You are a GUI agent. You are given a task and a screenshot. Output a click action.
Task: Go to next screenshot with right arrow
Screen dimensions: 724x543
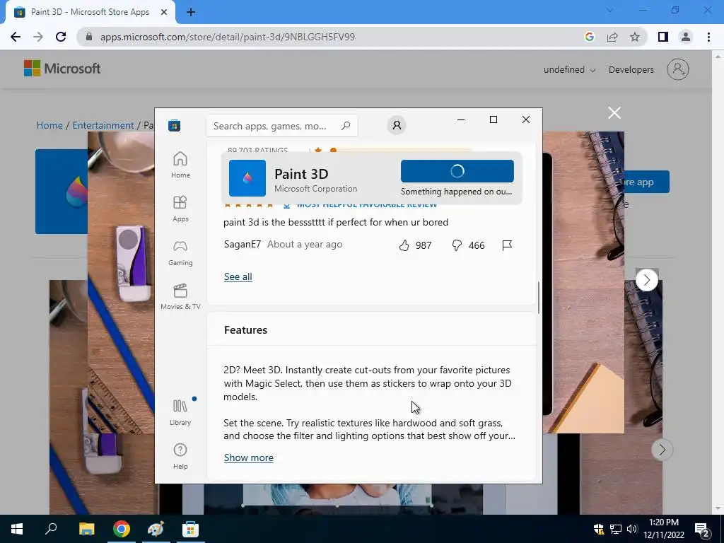[646, 280]
